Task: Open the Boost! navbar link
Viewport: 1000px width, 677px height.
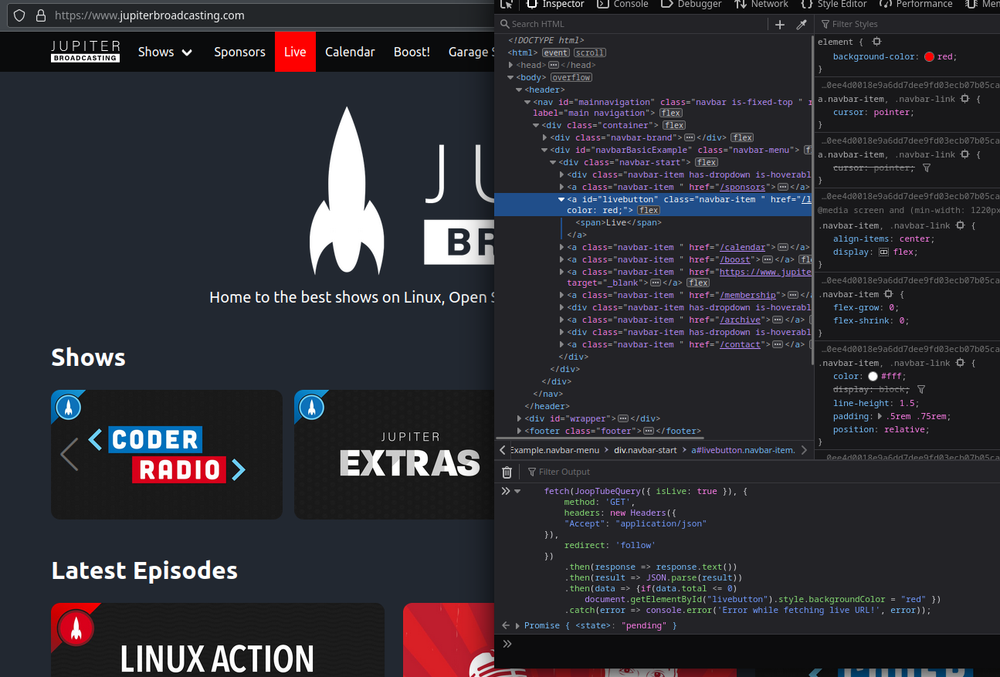Action: click(x=412, y=52)
